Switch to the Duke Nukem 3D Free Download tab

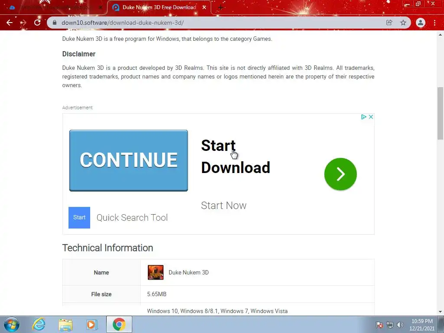coord(159,7)
